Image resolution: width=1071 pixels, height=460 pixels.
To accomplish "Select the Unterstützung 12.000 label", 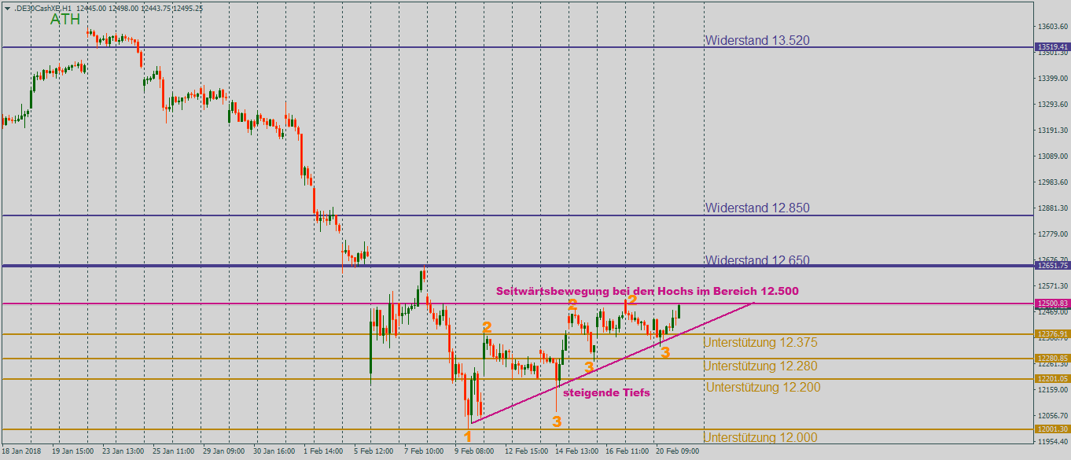I will click(x=760, y=438).
